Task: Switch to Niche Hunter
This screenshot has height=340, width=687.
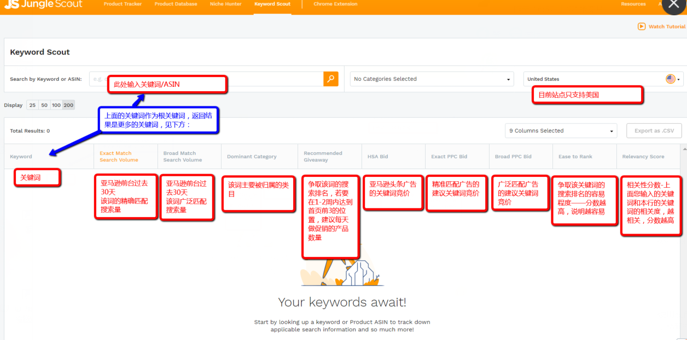Action: (x=225, y=4)
